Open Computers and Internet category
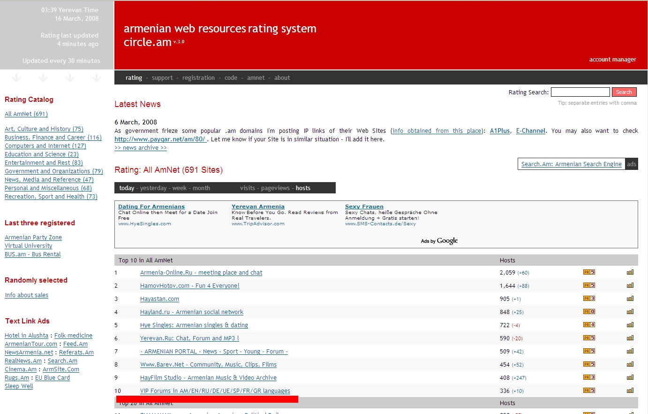 coord(45,146)
